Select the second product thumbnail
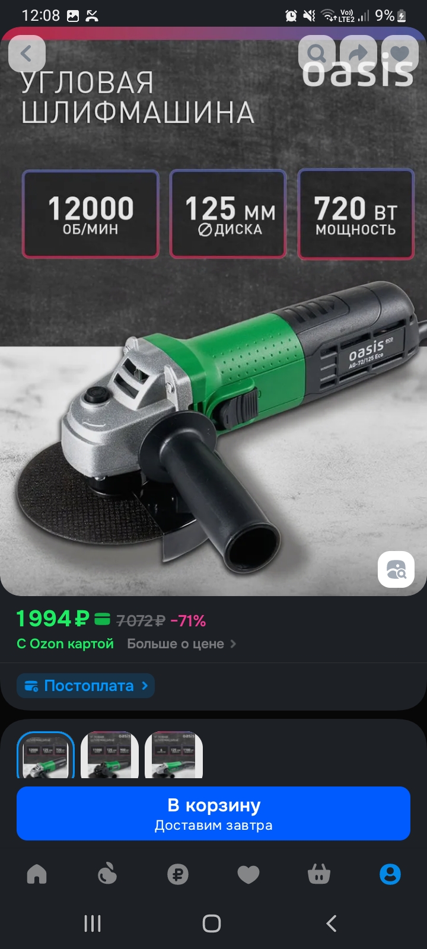Image resolution: width=427 pixels, height=949 pixels. pyautogui.click(x=110, y=754)
